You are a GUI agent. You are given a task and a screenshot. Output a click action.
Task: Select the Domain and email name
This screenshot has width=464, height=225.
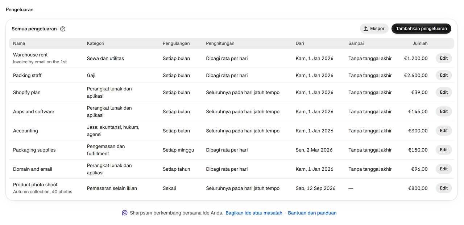pos(33,169)
